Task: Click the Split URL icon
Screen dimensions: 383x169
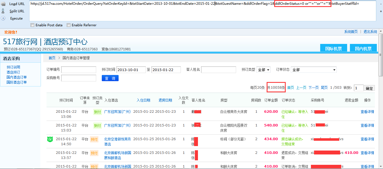Action: (3, 11)
